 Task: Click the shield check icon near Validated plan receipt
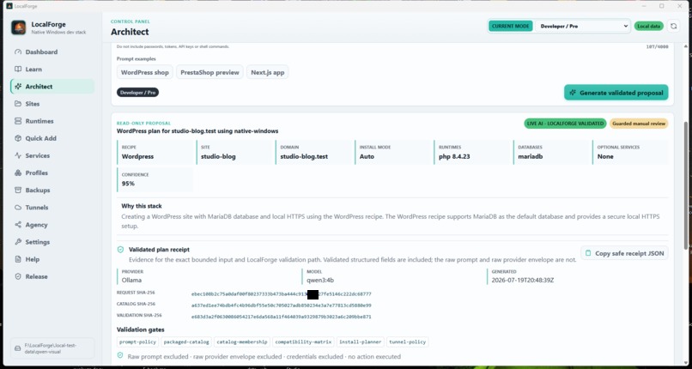coord(120,250)
